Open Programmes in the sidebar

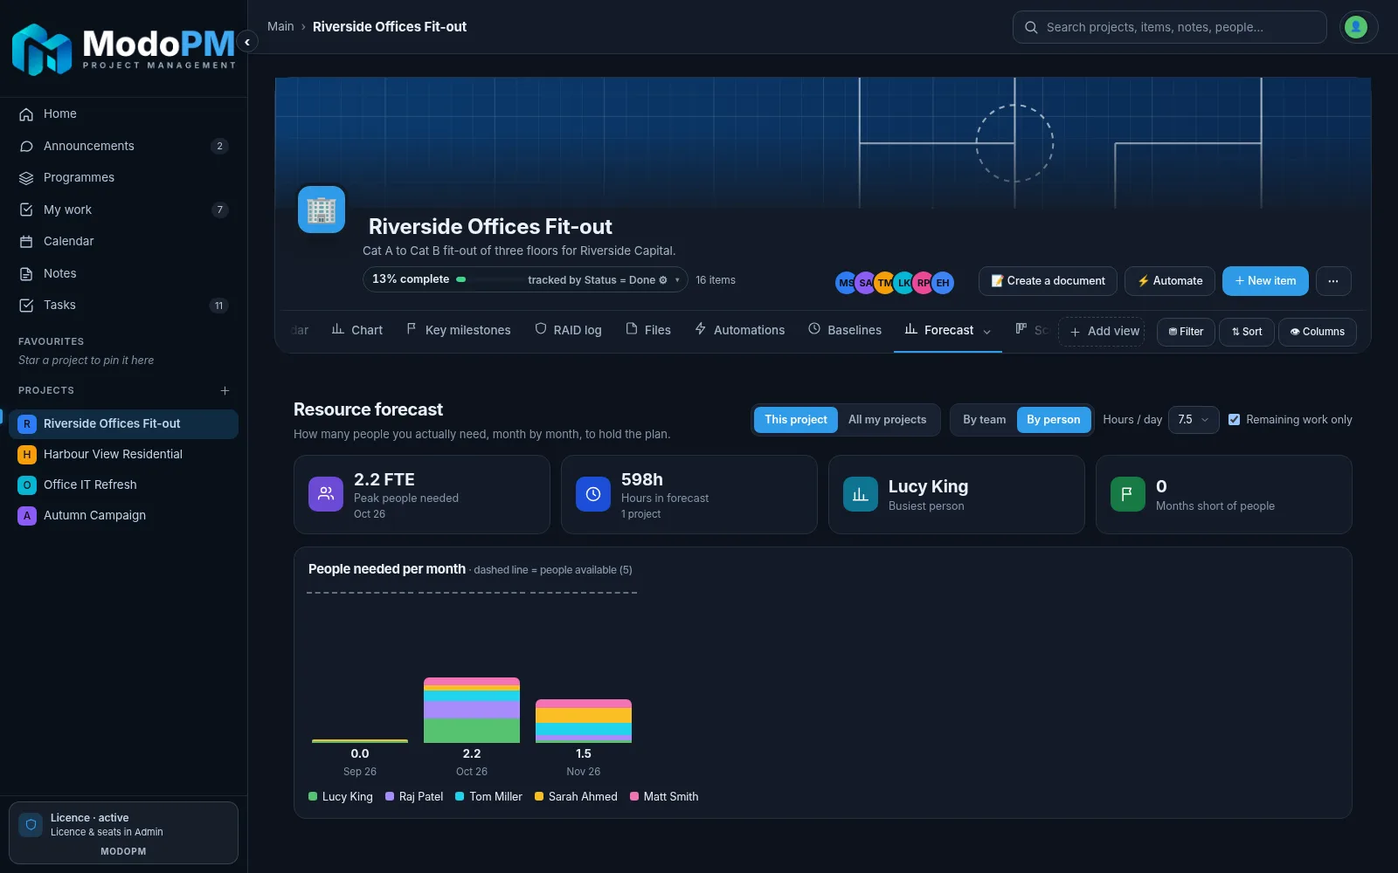(x=123, y=177)
